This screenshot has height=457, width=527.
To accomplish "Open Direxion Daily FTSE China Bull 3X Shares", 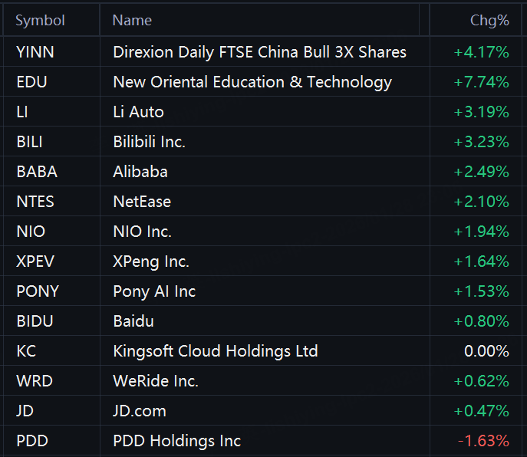I will (x=259, y=52).
